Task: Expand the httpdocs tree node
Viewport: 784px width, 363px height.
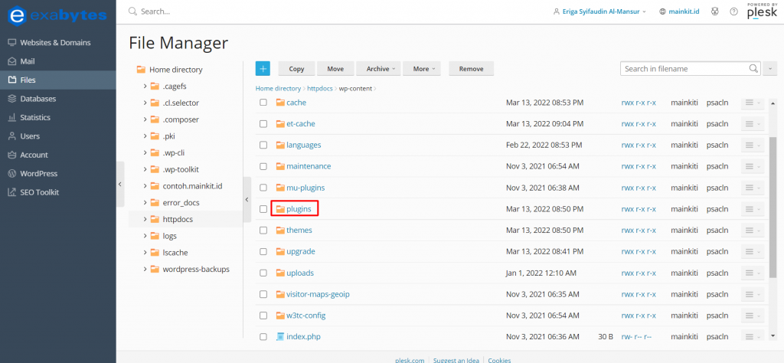Action: pyautogui.click(x=145, y=219)
